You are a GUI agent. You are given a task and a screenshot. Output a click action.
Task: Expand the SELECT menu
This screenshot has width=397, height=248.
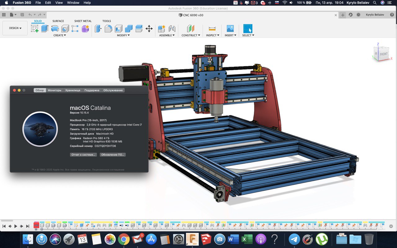(248, 35)
